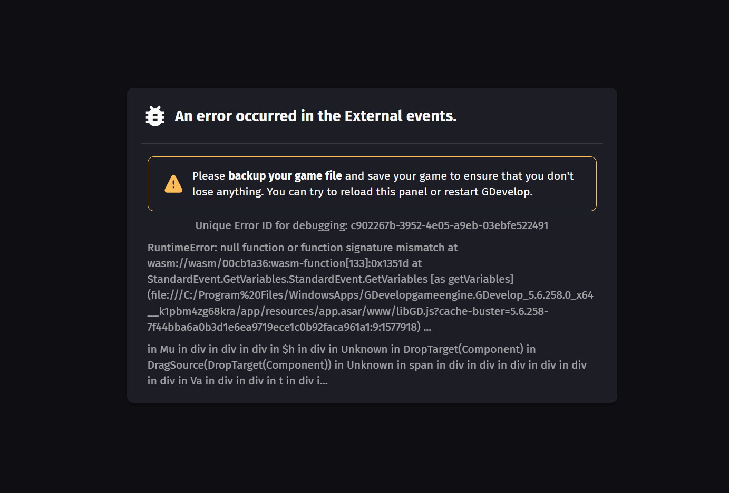This screenshot has width=729, height=493.
Task: Click the "An error occurred in the External events" heading
Action: click(316, 116)
